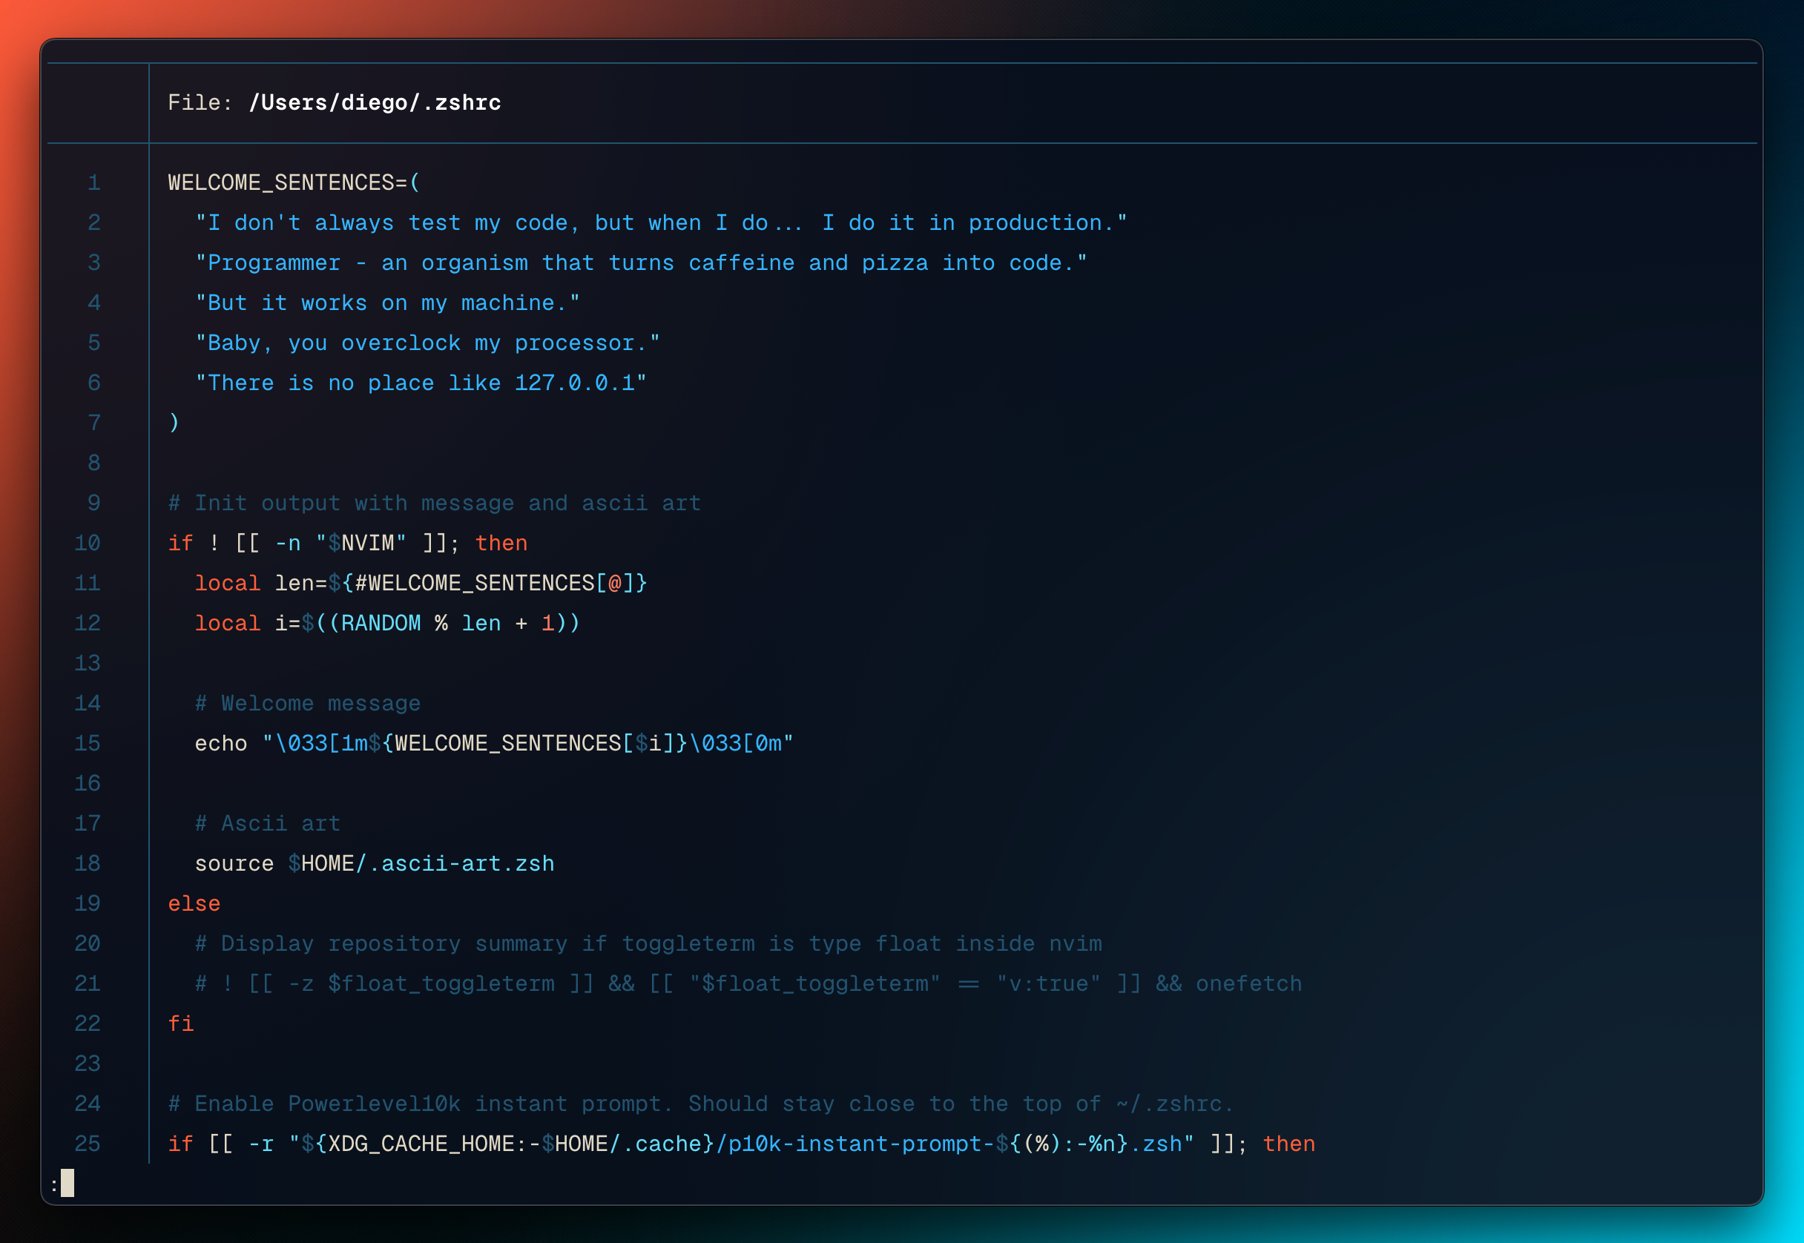Click the "File:" label in the header
Viewport: 1804px width, 1243px height.
(x=200, y=103)
